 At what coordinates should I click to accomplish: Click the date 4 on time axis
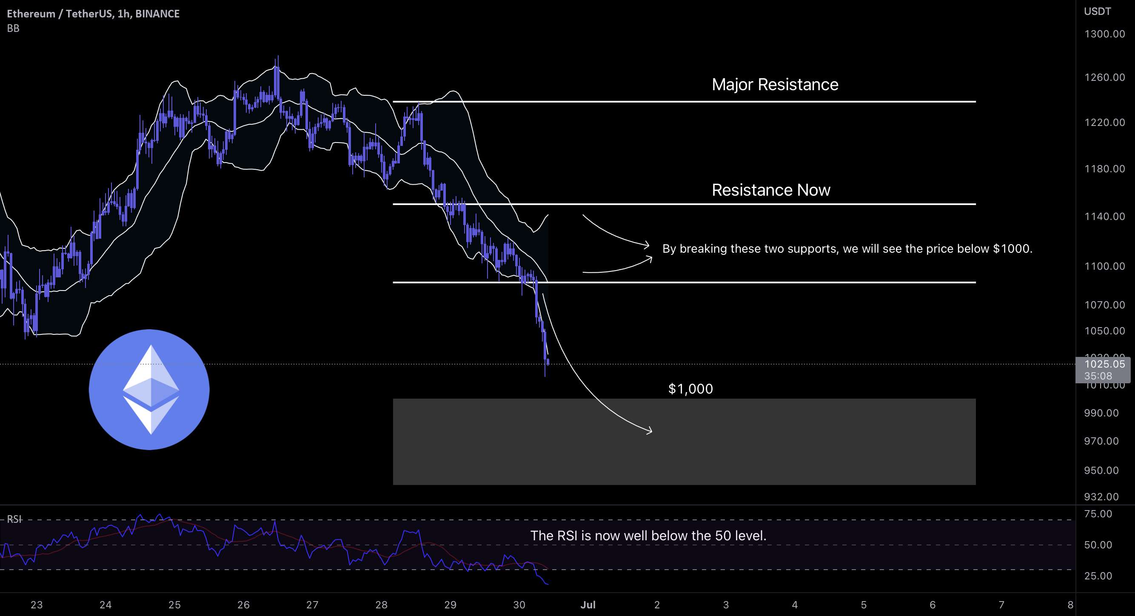pos(795,605)
